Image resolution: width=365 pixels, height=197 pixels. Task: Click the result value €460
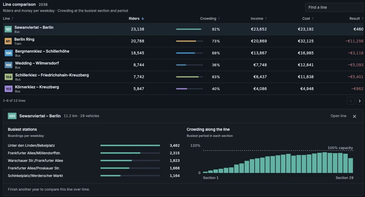[x=359, y=29]
